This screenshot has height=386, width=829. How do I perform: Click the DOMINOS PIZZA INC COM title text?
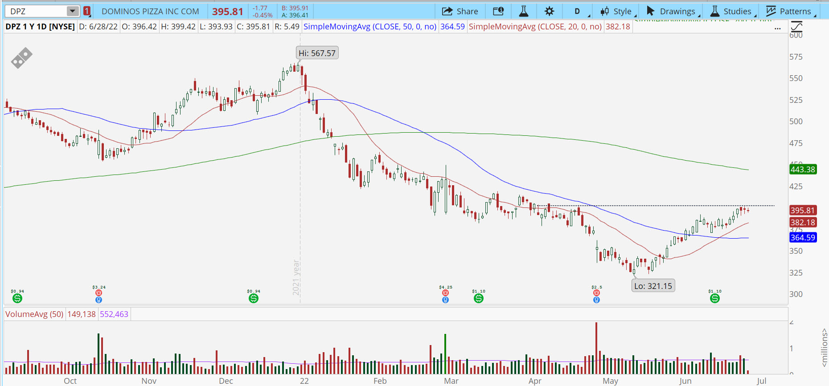150,12
